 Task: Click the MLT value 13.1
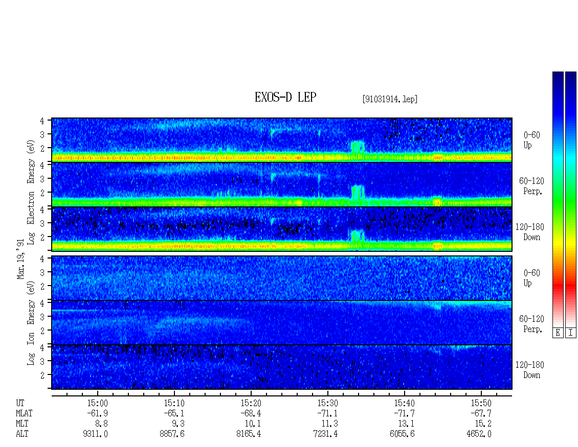(x=406, y=424)
